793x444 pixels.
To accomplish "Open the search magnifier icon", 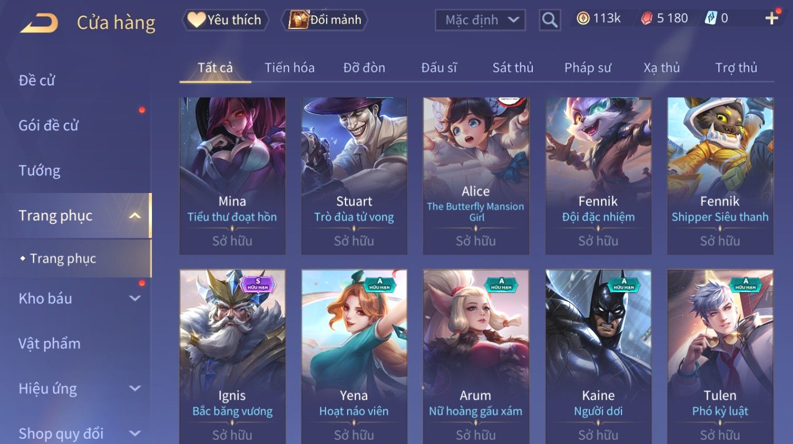I will [549, 20].
